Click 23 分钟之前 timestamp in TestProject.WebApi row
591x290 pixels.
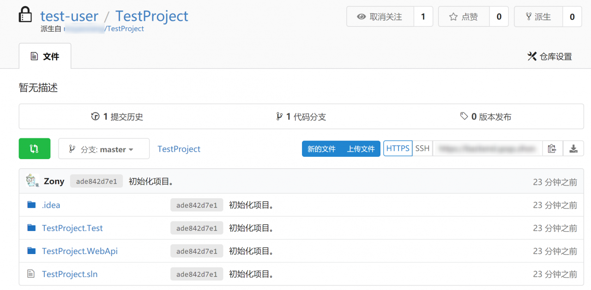pos(555,251)
